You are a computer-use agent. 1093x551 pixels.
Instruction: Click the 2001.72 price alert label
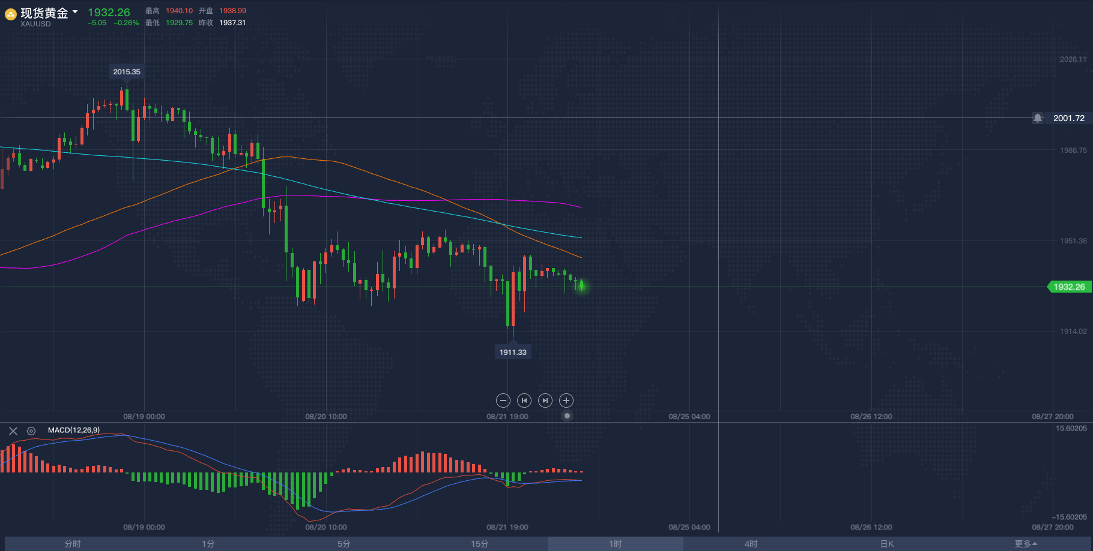tap(1069, 118)
